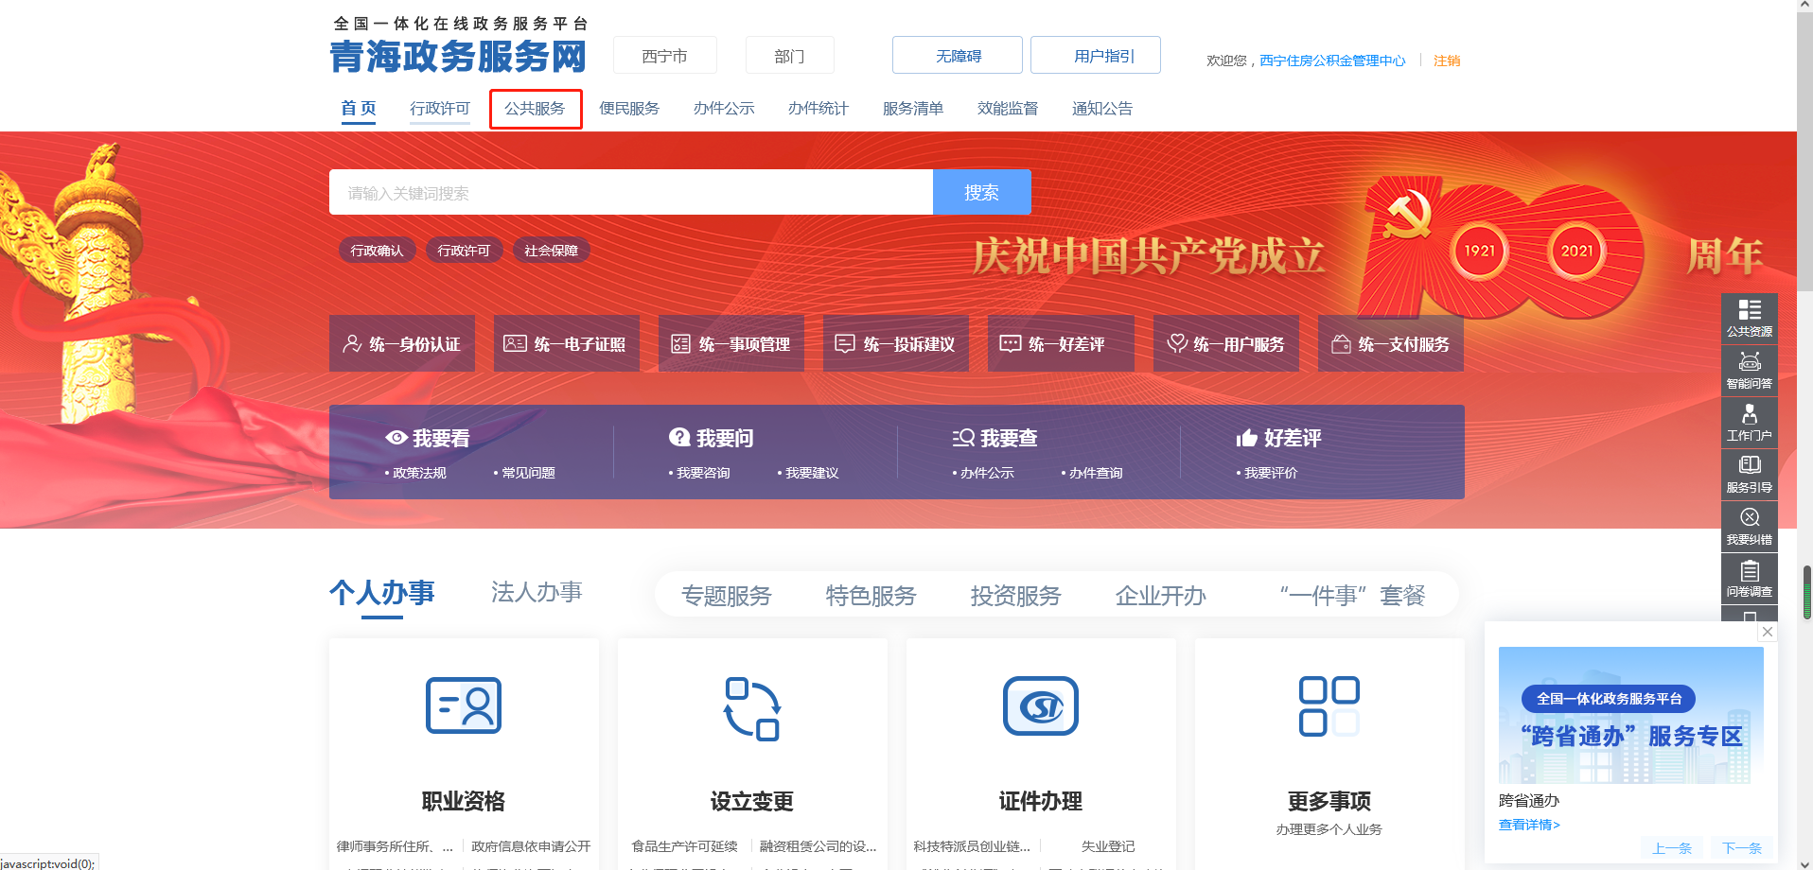
Task: Close the 跨省通办 popup panel
Action: [x=1768, y=632]
